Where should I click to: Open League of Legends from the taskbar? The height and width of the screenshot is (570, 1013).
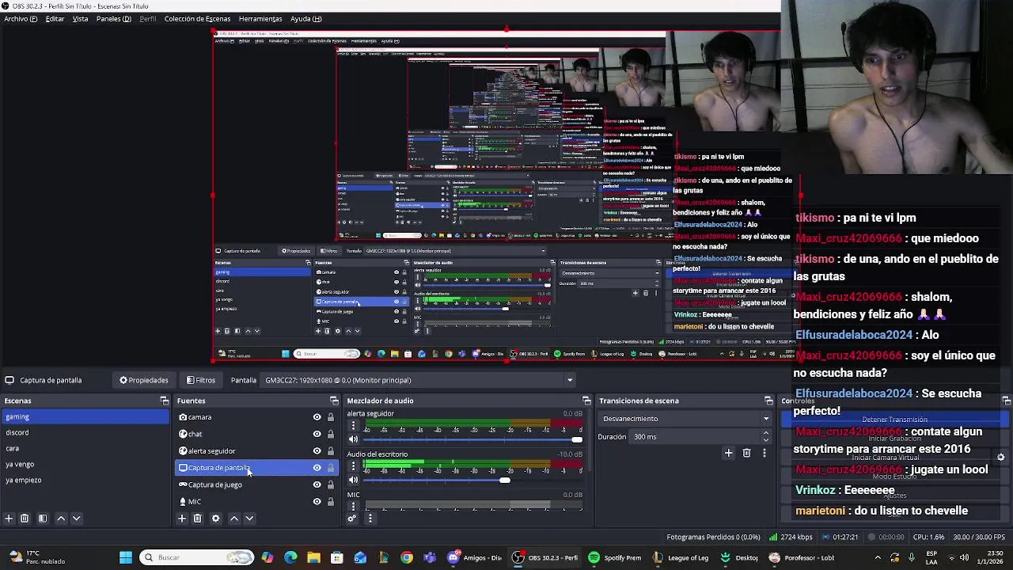point(681,557)
